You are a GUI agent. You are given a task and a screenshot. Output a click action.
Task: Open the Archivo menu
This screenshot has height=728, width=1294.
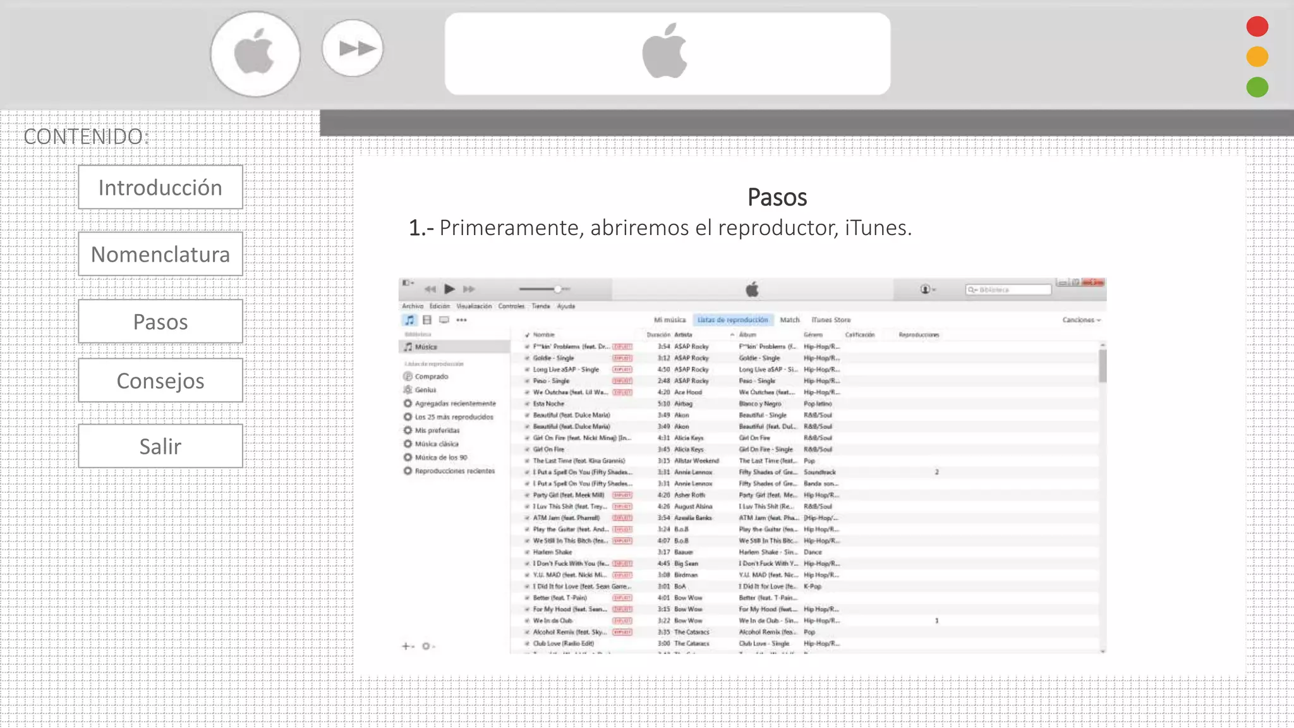[413, 306]
